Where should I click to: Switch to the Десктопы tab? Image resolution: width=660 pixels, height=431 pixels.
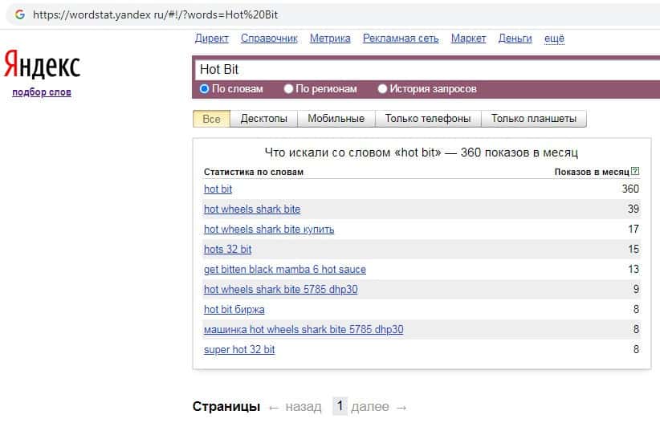(263, 119)
